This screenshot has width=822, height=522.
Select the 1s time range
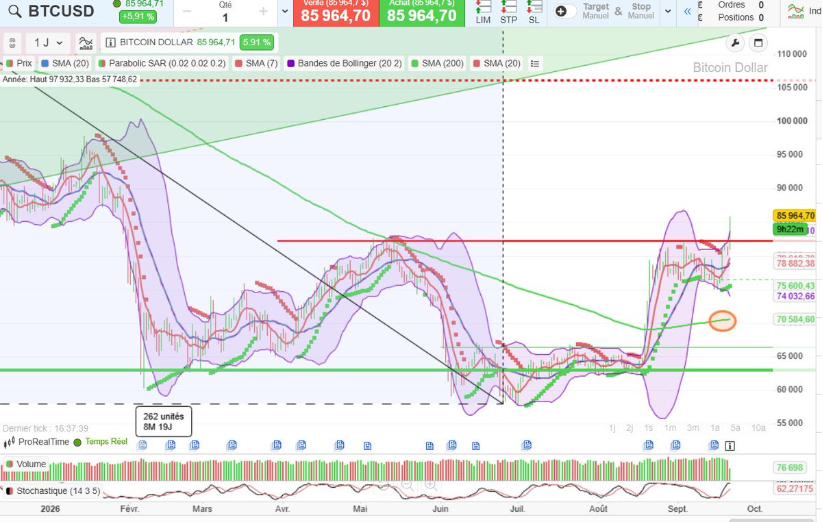[649, 428]
